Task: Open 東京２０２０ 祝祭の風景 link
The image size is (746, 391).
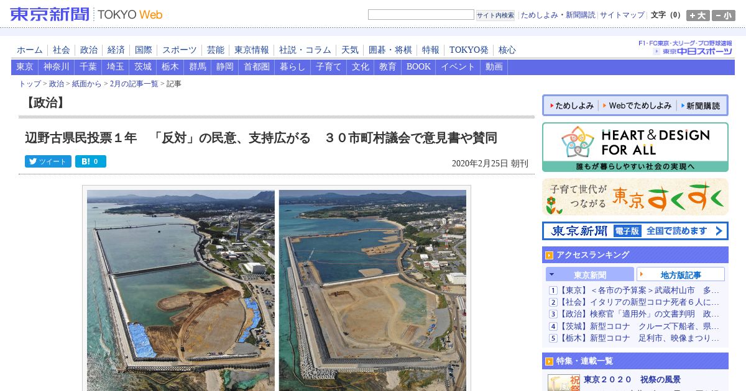Action: pos(632,380)
